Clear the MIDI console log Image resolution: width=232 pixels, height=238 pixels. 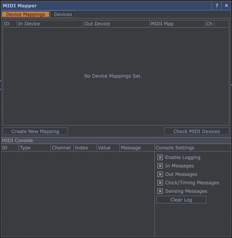(x=181, y=200)
